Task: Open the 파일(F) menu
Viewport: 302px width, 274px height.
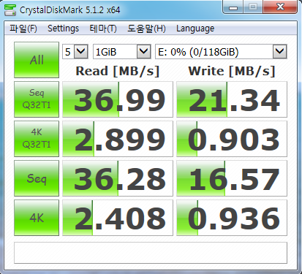Action: coord(23,28)
